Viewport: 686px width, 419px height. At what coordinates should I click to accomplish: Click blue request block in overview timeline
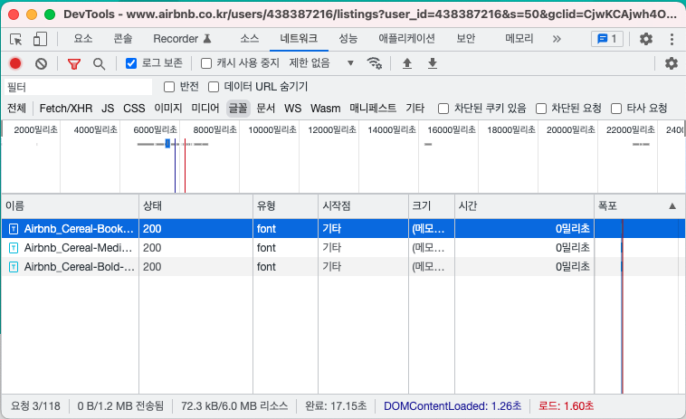click(x=167, y=144)
